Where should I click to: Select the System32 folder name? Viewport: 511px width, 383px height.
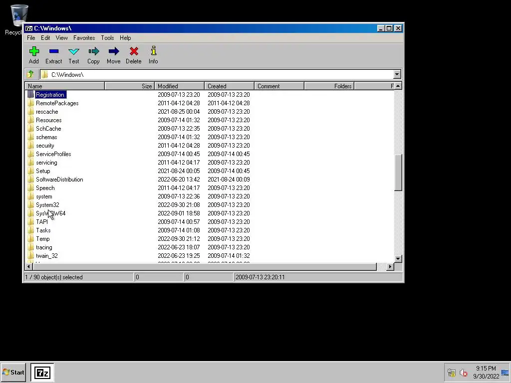tap(47, 205)
